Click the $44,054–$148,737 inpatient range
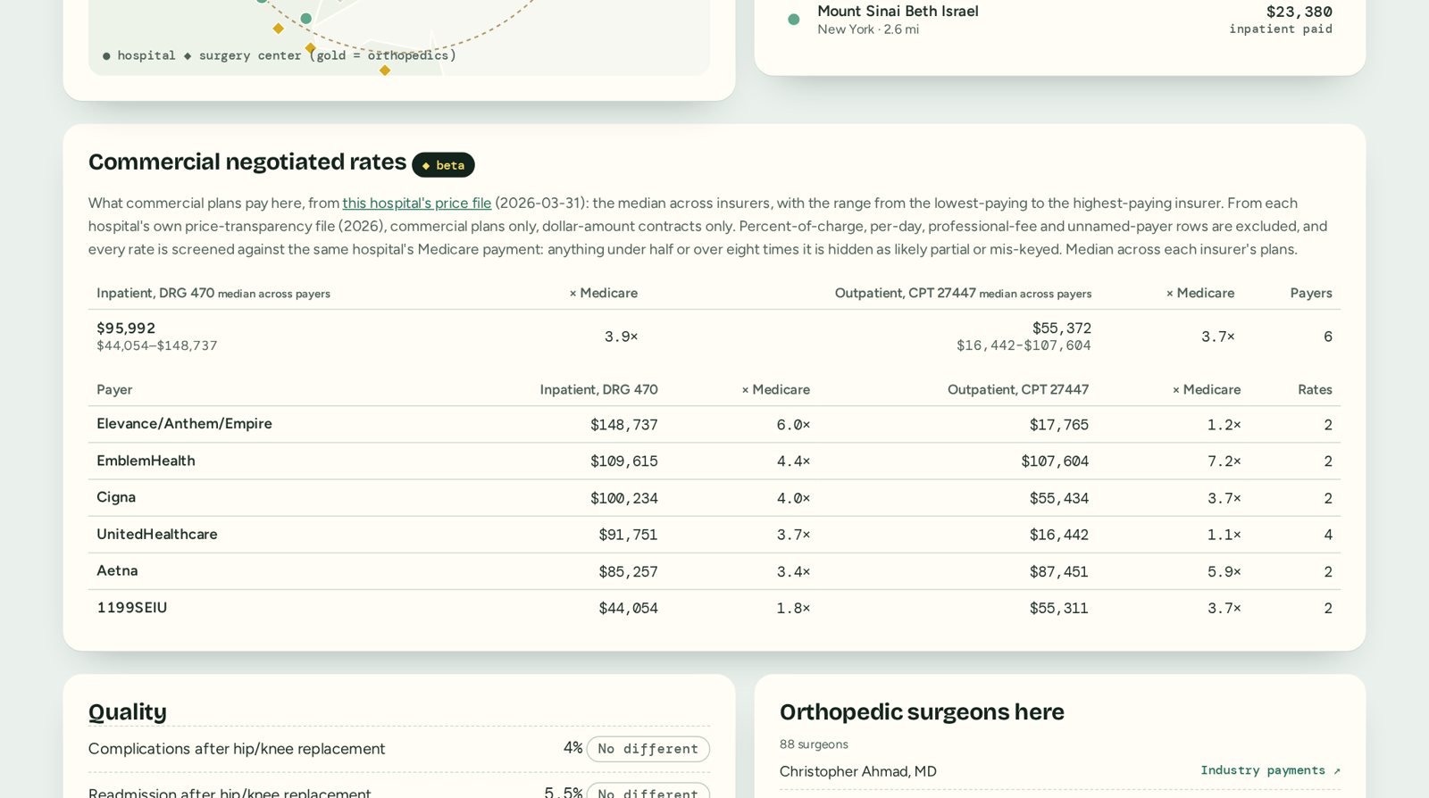 pyautogui.click(x=157, y=345)
